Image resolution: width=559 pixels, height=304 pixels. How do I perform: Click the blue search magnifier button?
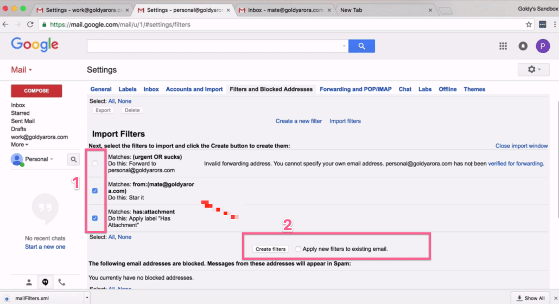361,46
